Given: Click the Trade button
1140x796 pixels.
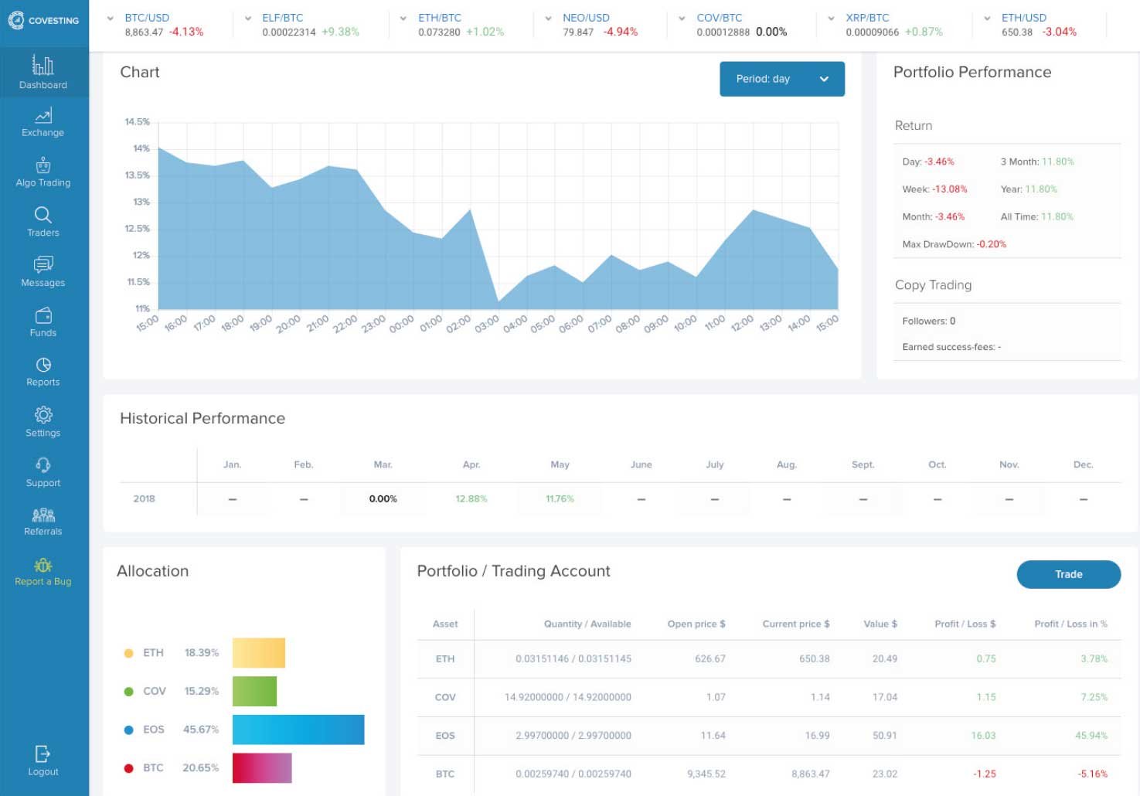Looking at the screenshot, I should point(1068,574).
